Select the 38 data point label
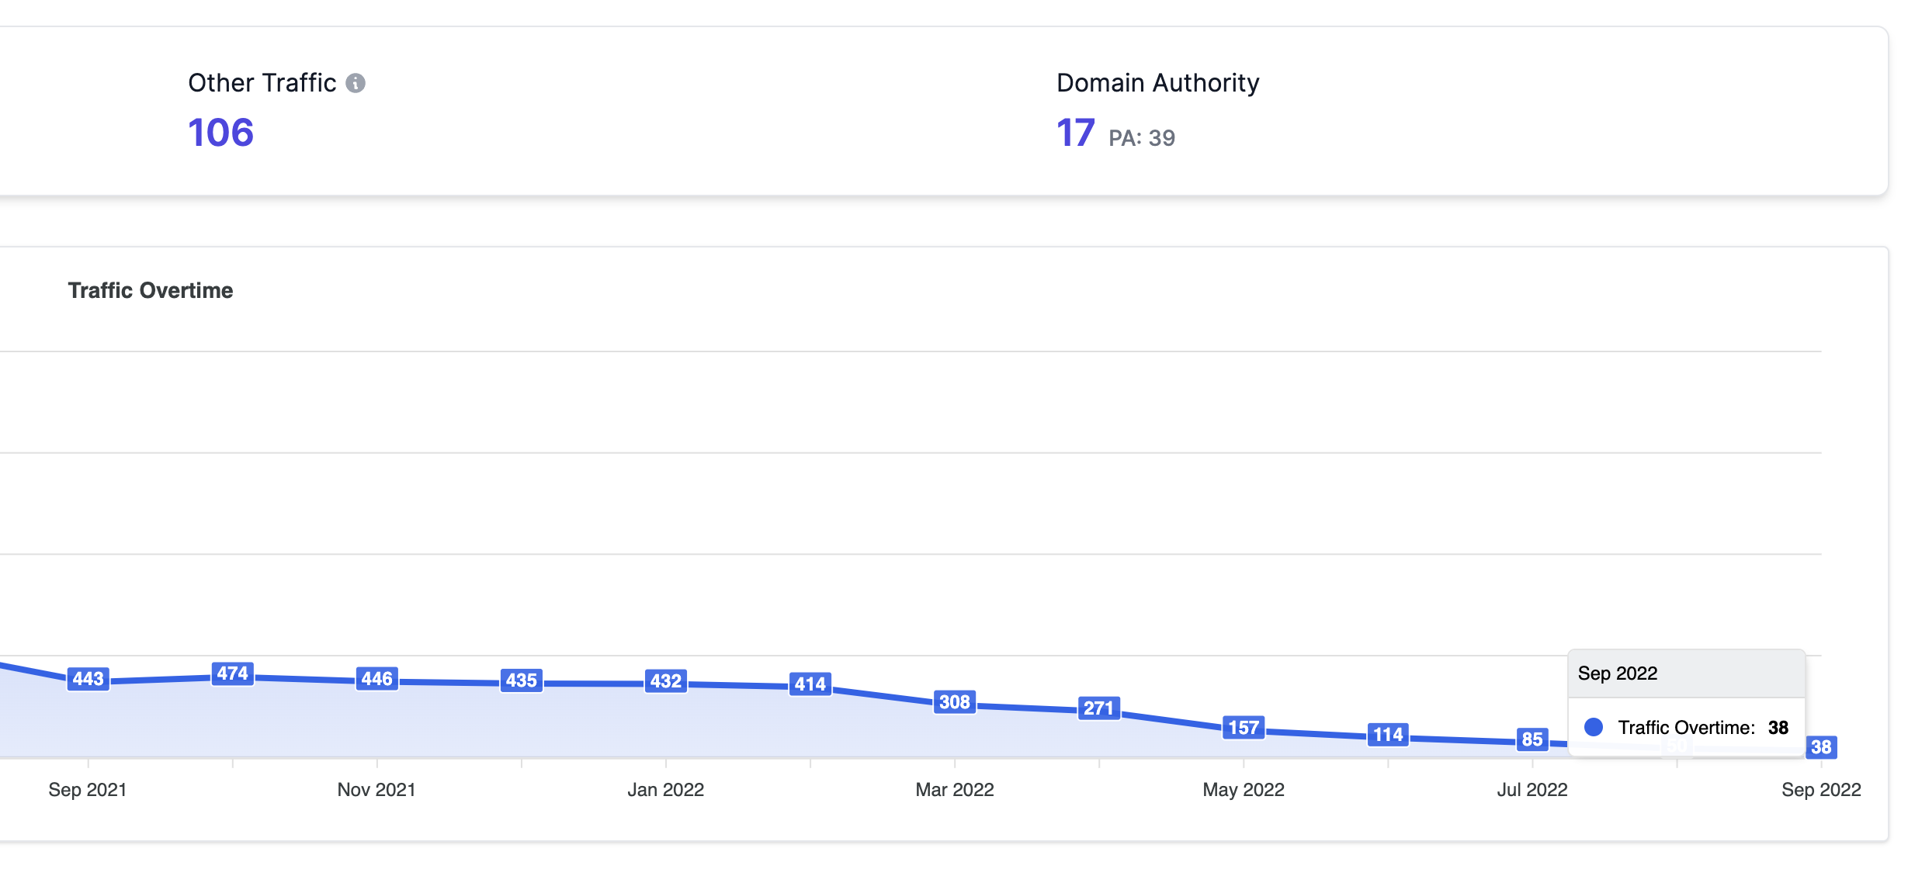1908x869 pixels. pyautogui.click(x=1821, y=747)
